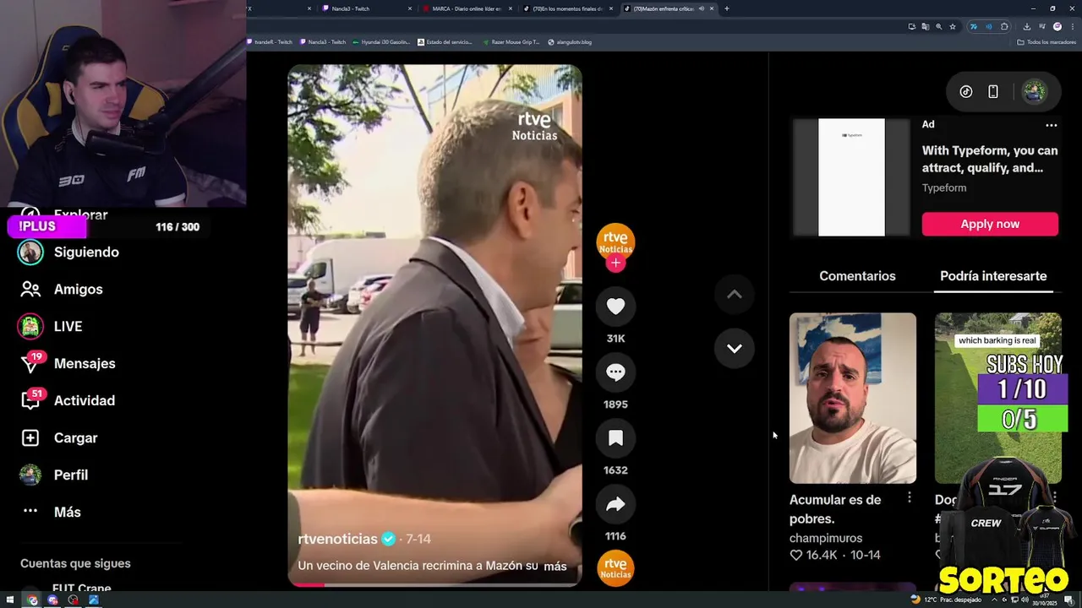Open LIVE in the sidebar
The height and width of the screenshot is (608, 1082).
click(x=68, y=326)
